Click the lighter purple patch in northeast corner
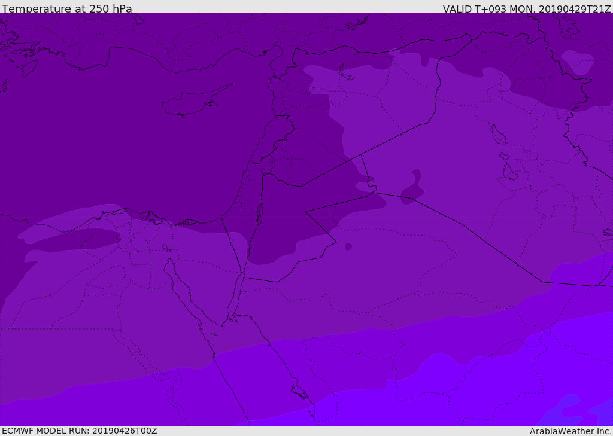 pyautogui.click(x=578, y=62)
